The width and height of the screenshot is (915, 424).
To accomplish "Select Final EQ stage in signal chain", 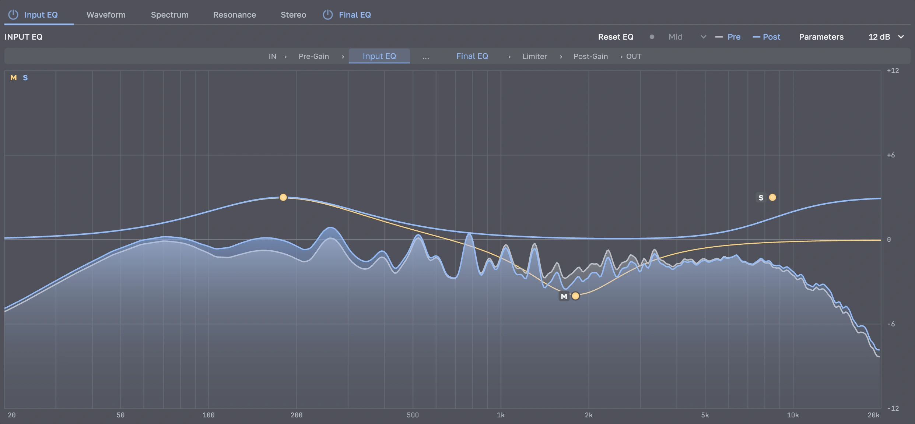I will click(472, 56).
